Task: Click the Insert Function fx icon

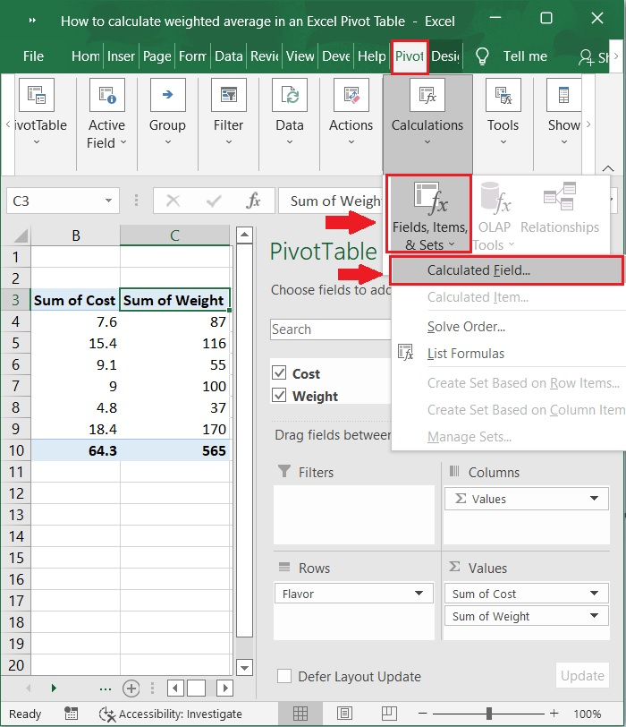Action: (253, 201)
